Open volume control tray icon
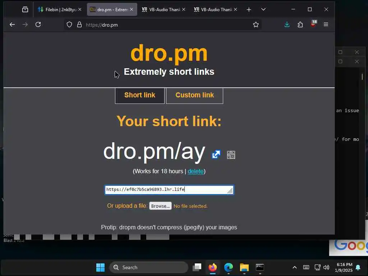This screenshot has height=276, width=368. click(326, 267)
